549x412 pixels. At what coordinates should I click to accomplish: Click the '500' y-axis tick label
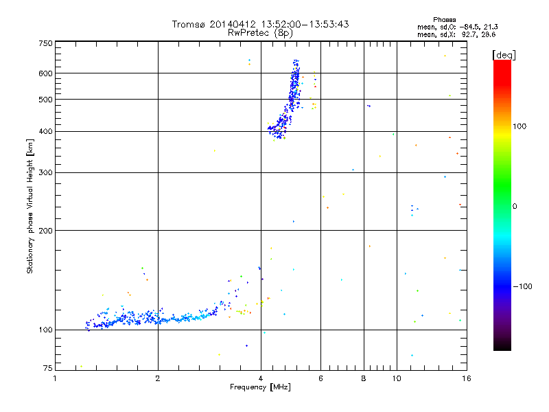pos(46,100)
